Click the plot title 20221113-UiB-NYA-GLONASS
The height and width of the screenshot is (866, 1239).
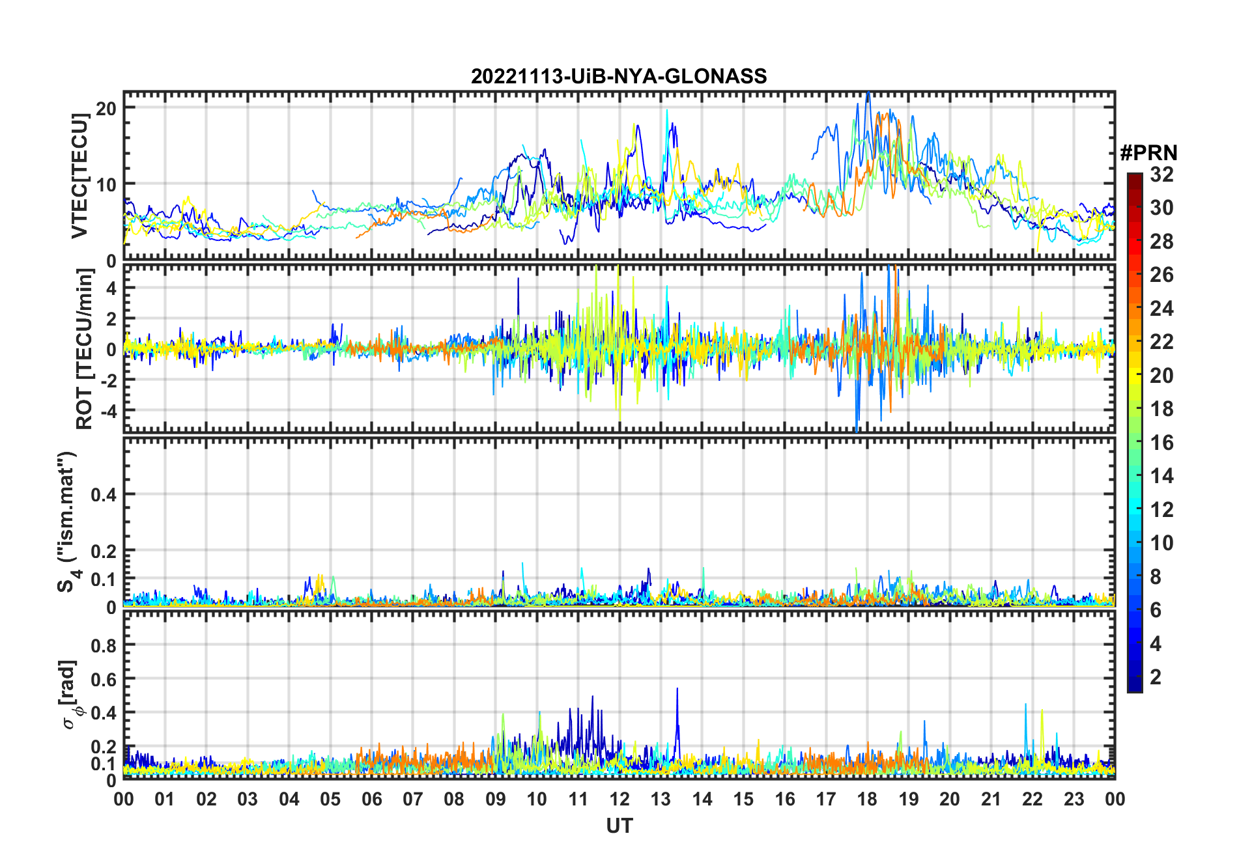(x=619, y=76)
